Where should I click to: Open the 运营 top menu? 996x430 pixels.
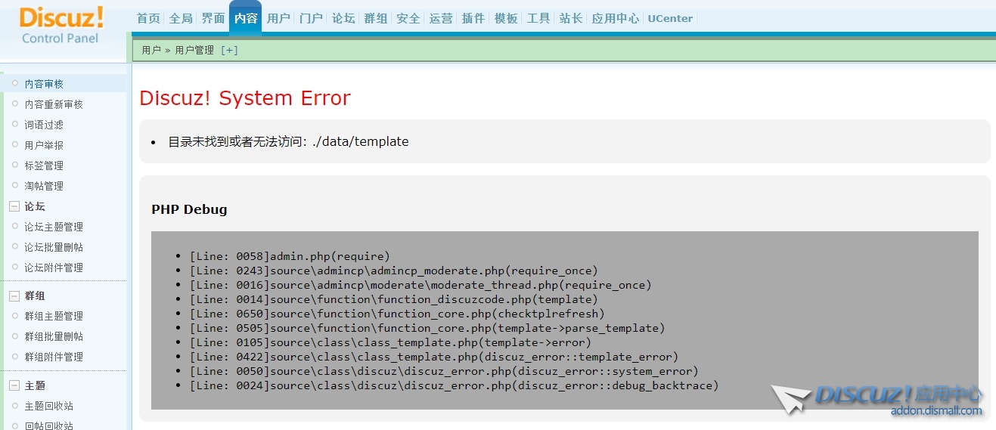(441, 18)
